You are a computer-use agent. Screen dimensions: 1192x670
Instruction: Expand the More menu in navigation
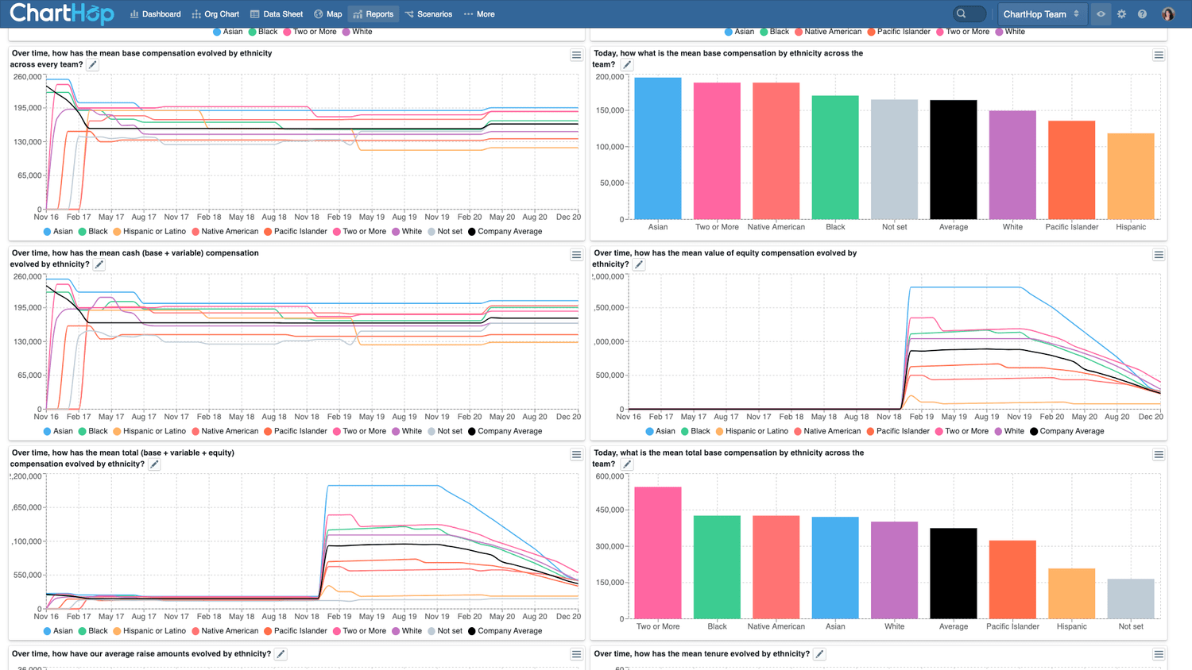click(x=479, y=14)
